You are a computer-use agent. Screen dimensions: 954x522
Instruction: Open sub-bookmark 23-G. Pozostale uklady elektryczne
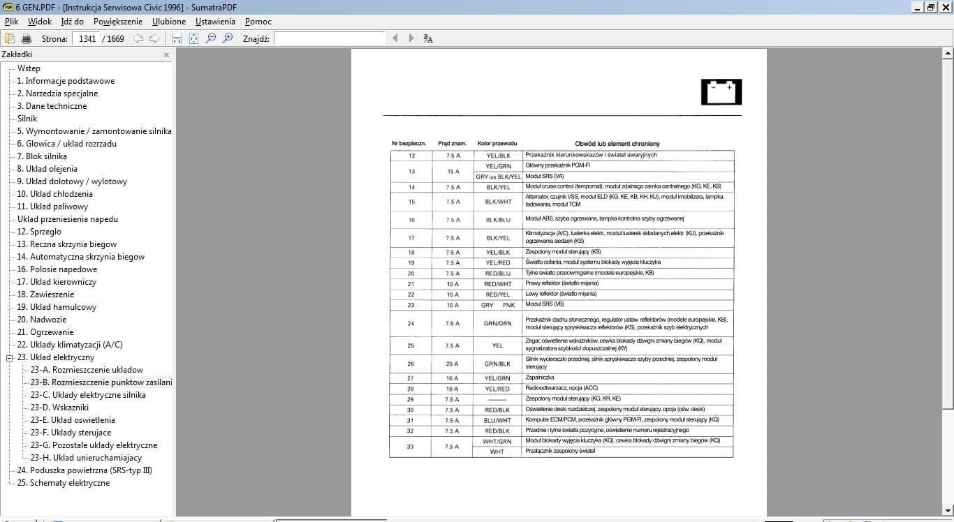click(x=94, y=445)
